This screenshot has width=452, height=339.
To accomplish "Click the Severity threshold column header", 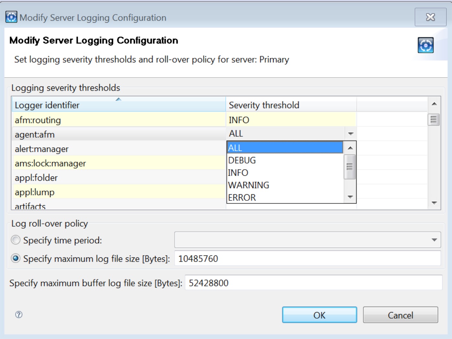I will 290,105.
